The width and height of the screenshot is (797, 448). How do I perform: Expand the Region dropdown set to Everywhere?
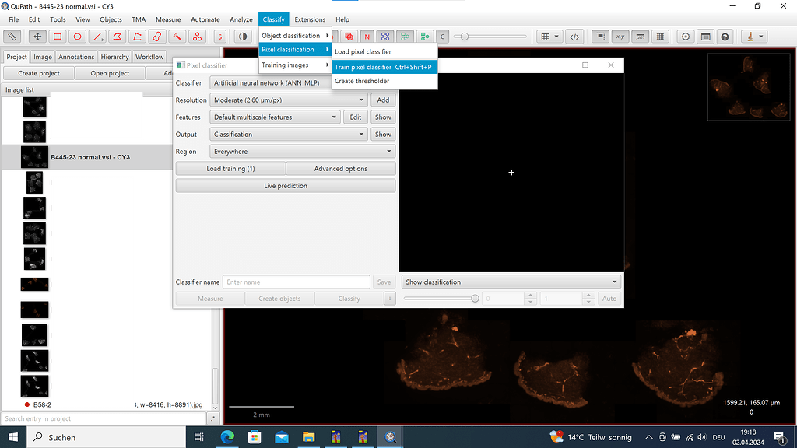pos(303,152)
